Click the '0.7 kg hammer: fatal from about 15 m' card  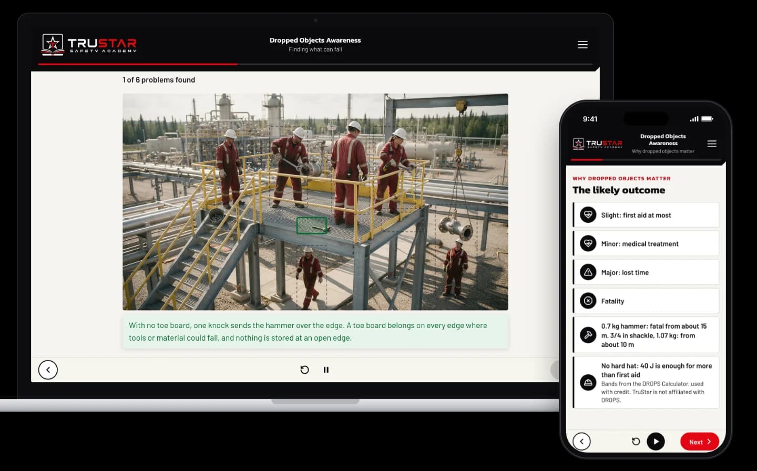(x=646, y=335)
